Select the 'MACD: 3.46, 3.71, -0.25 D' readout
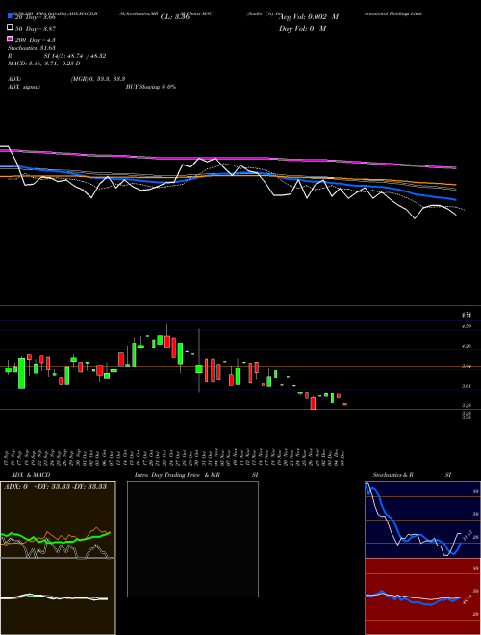Screen dimensions: 481x635 click(x=43, y=63)
